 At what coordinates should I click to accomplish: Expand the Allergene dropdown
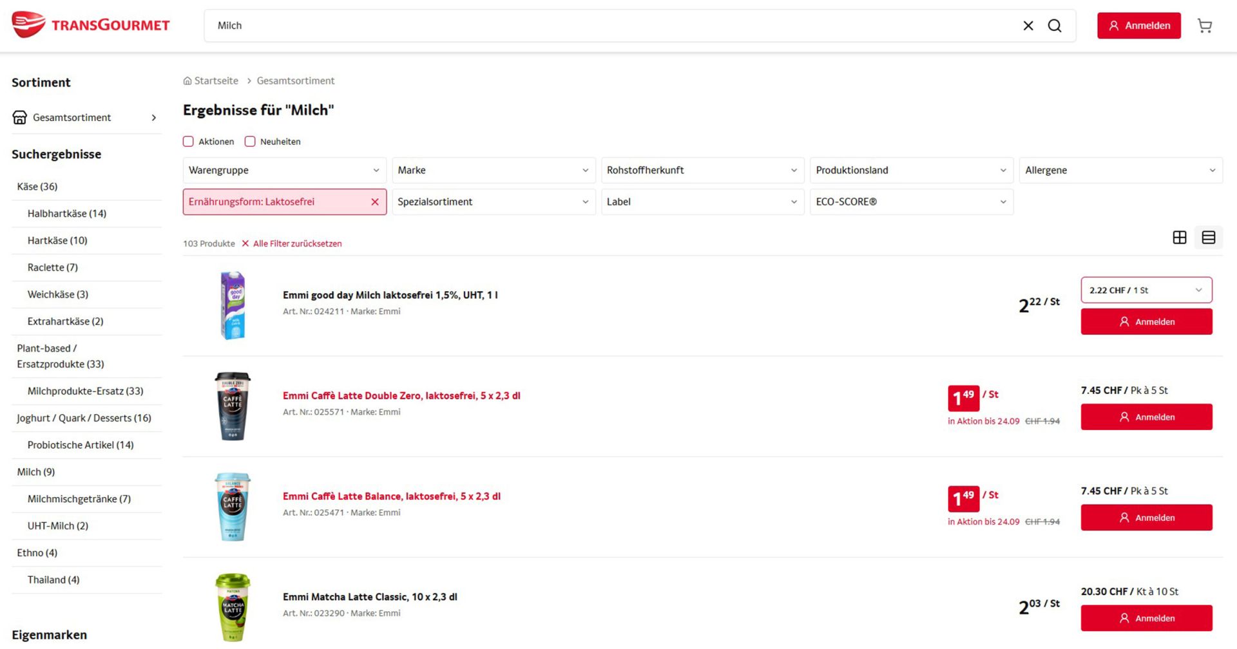click(1121, 171)
